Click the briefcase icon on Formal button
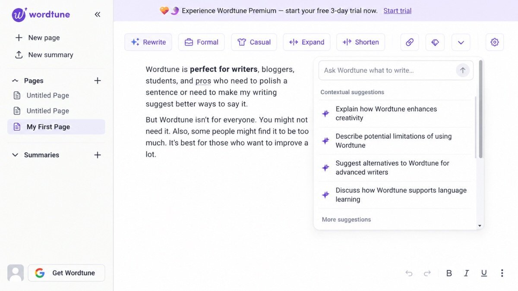This screenshot has width=518, height=291. [x=189, y=42]
